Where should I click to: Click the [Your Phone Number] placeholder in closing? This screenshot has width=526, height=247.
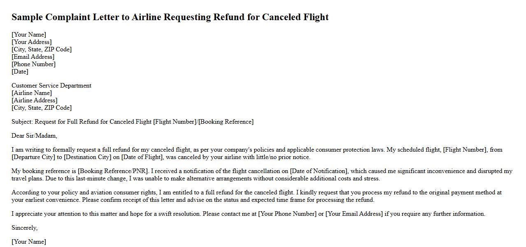tap(287, 214)
